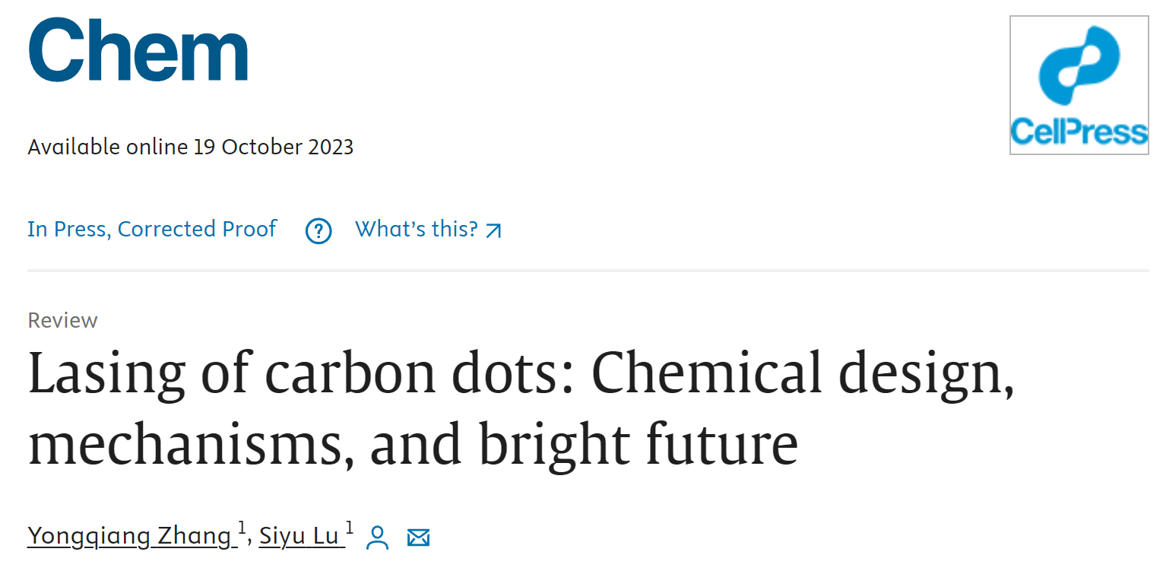This screenshot has width=1163, height=574.
Task: Click the circled question mark help icon
Action: [318, 230]
